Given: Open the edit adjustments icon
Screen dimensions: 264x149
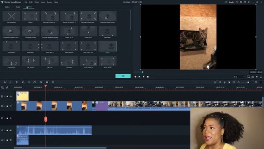Looking at the screenshot, I should pyautogui.click(x=53, y=82).
